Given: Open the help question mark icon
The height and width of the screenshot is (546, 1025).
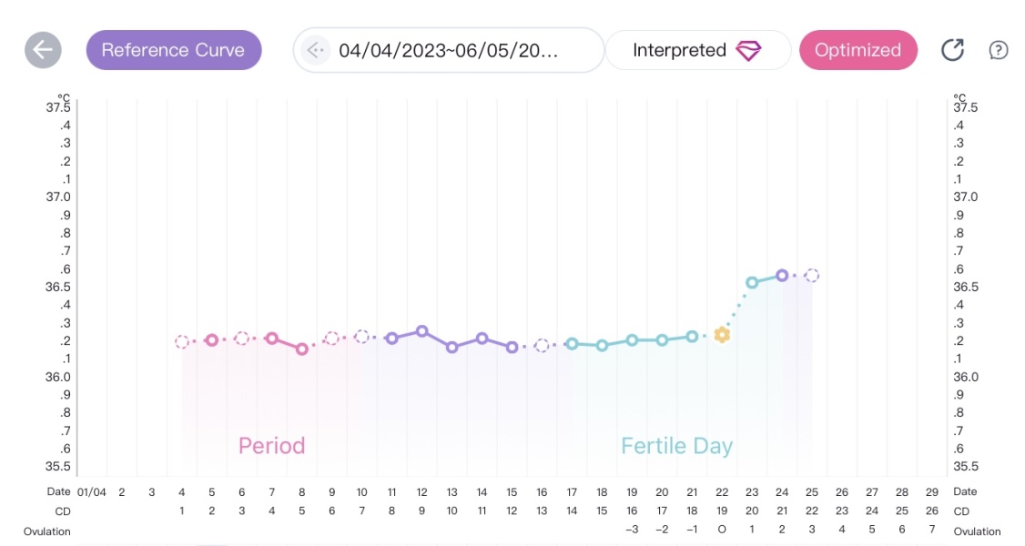Looking at the screenshot, I should [x=999, y=50].
